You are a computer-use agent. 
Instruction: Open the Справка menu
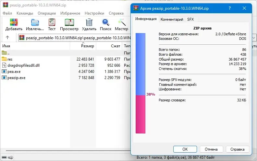tap(116, 13)
